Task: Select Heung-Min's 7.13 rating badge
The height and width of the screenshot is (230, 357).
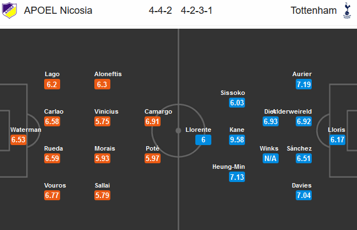Action: [237, 177]
